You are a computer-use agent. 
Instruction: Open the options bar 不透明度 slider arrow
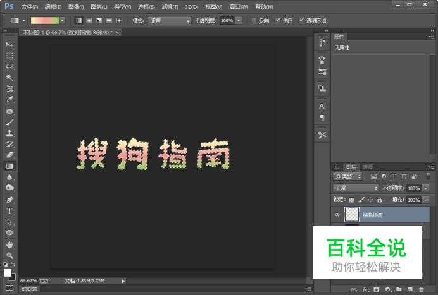[x=239, y=21]
